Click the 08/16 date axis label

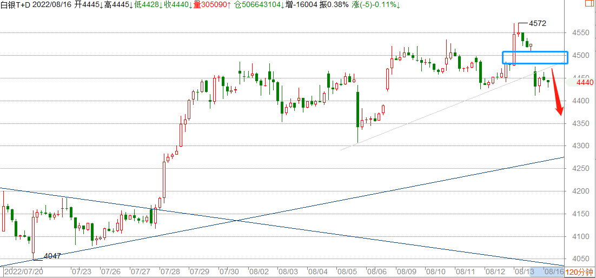[x=554, y=272]
